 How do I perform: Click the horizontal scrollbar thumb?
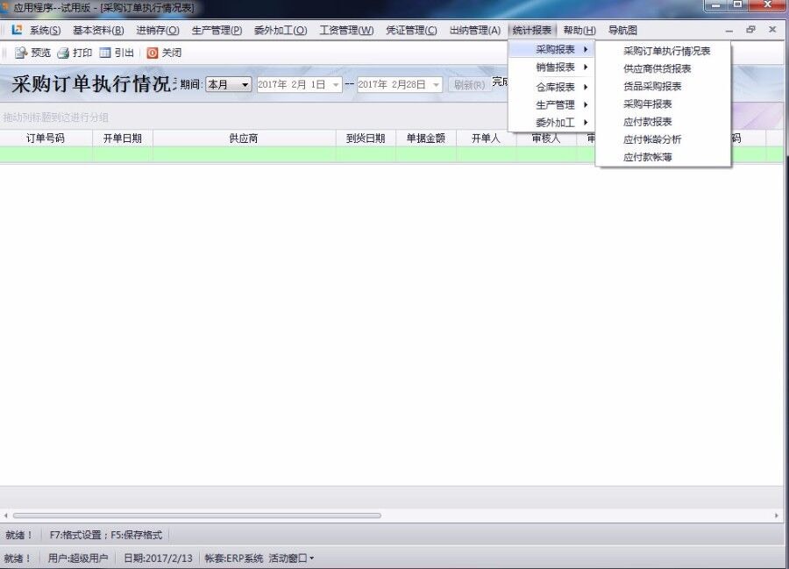pyautogui.click(x=196, y=516)
